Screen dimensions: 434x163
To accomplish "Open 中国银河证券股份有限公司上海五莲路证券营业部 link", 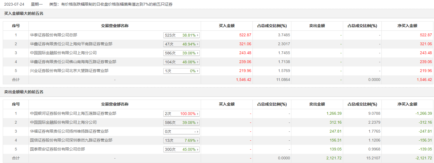I will (73, 113).
